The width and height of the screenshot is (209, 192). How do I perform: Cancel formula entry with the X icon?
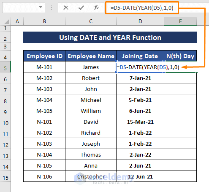[x=66, y=8]
